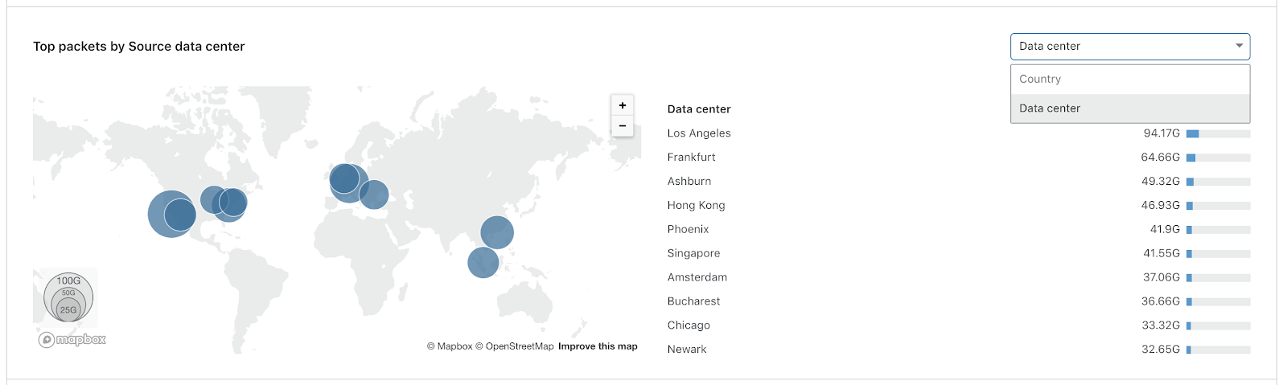Click the Ashburn row in the table
This screenshot has height=385, width=1287.
[959, 182]
